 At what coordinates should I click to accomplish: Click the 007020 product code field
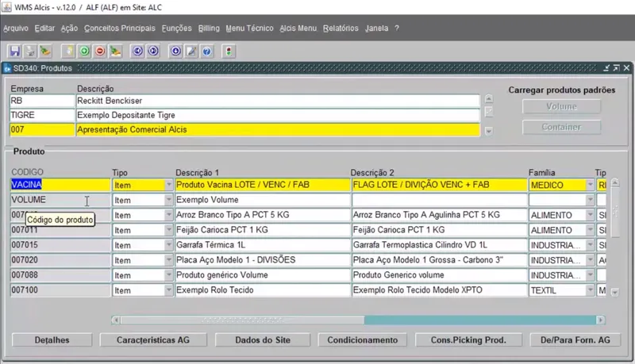click(x=60, y=260)
